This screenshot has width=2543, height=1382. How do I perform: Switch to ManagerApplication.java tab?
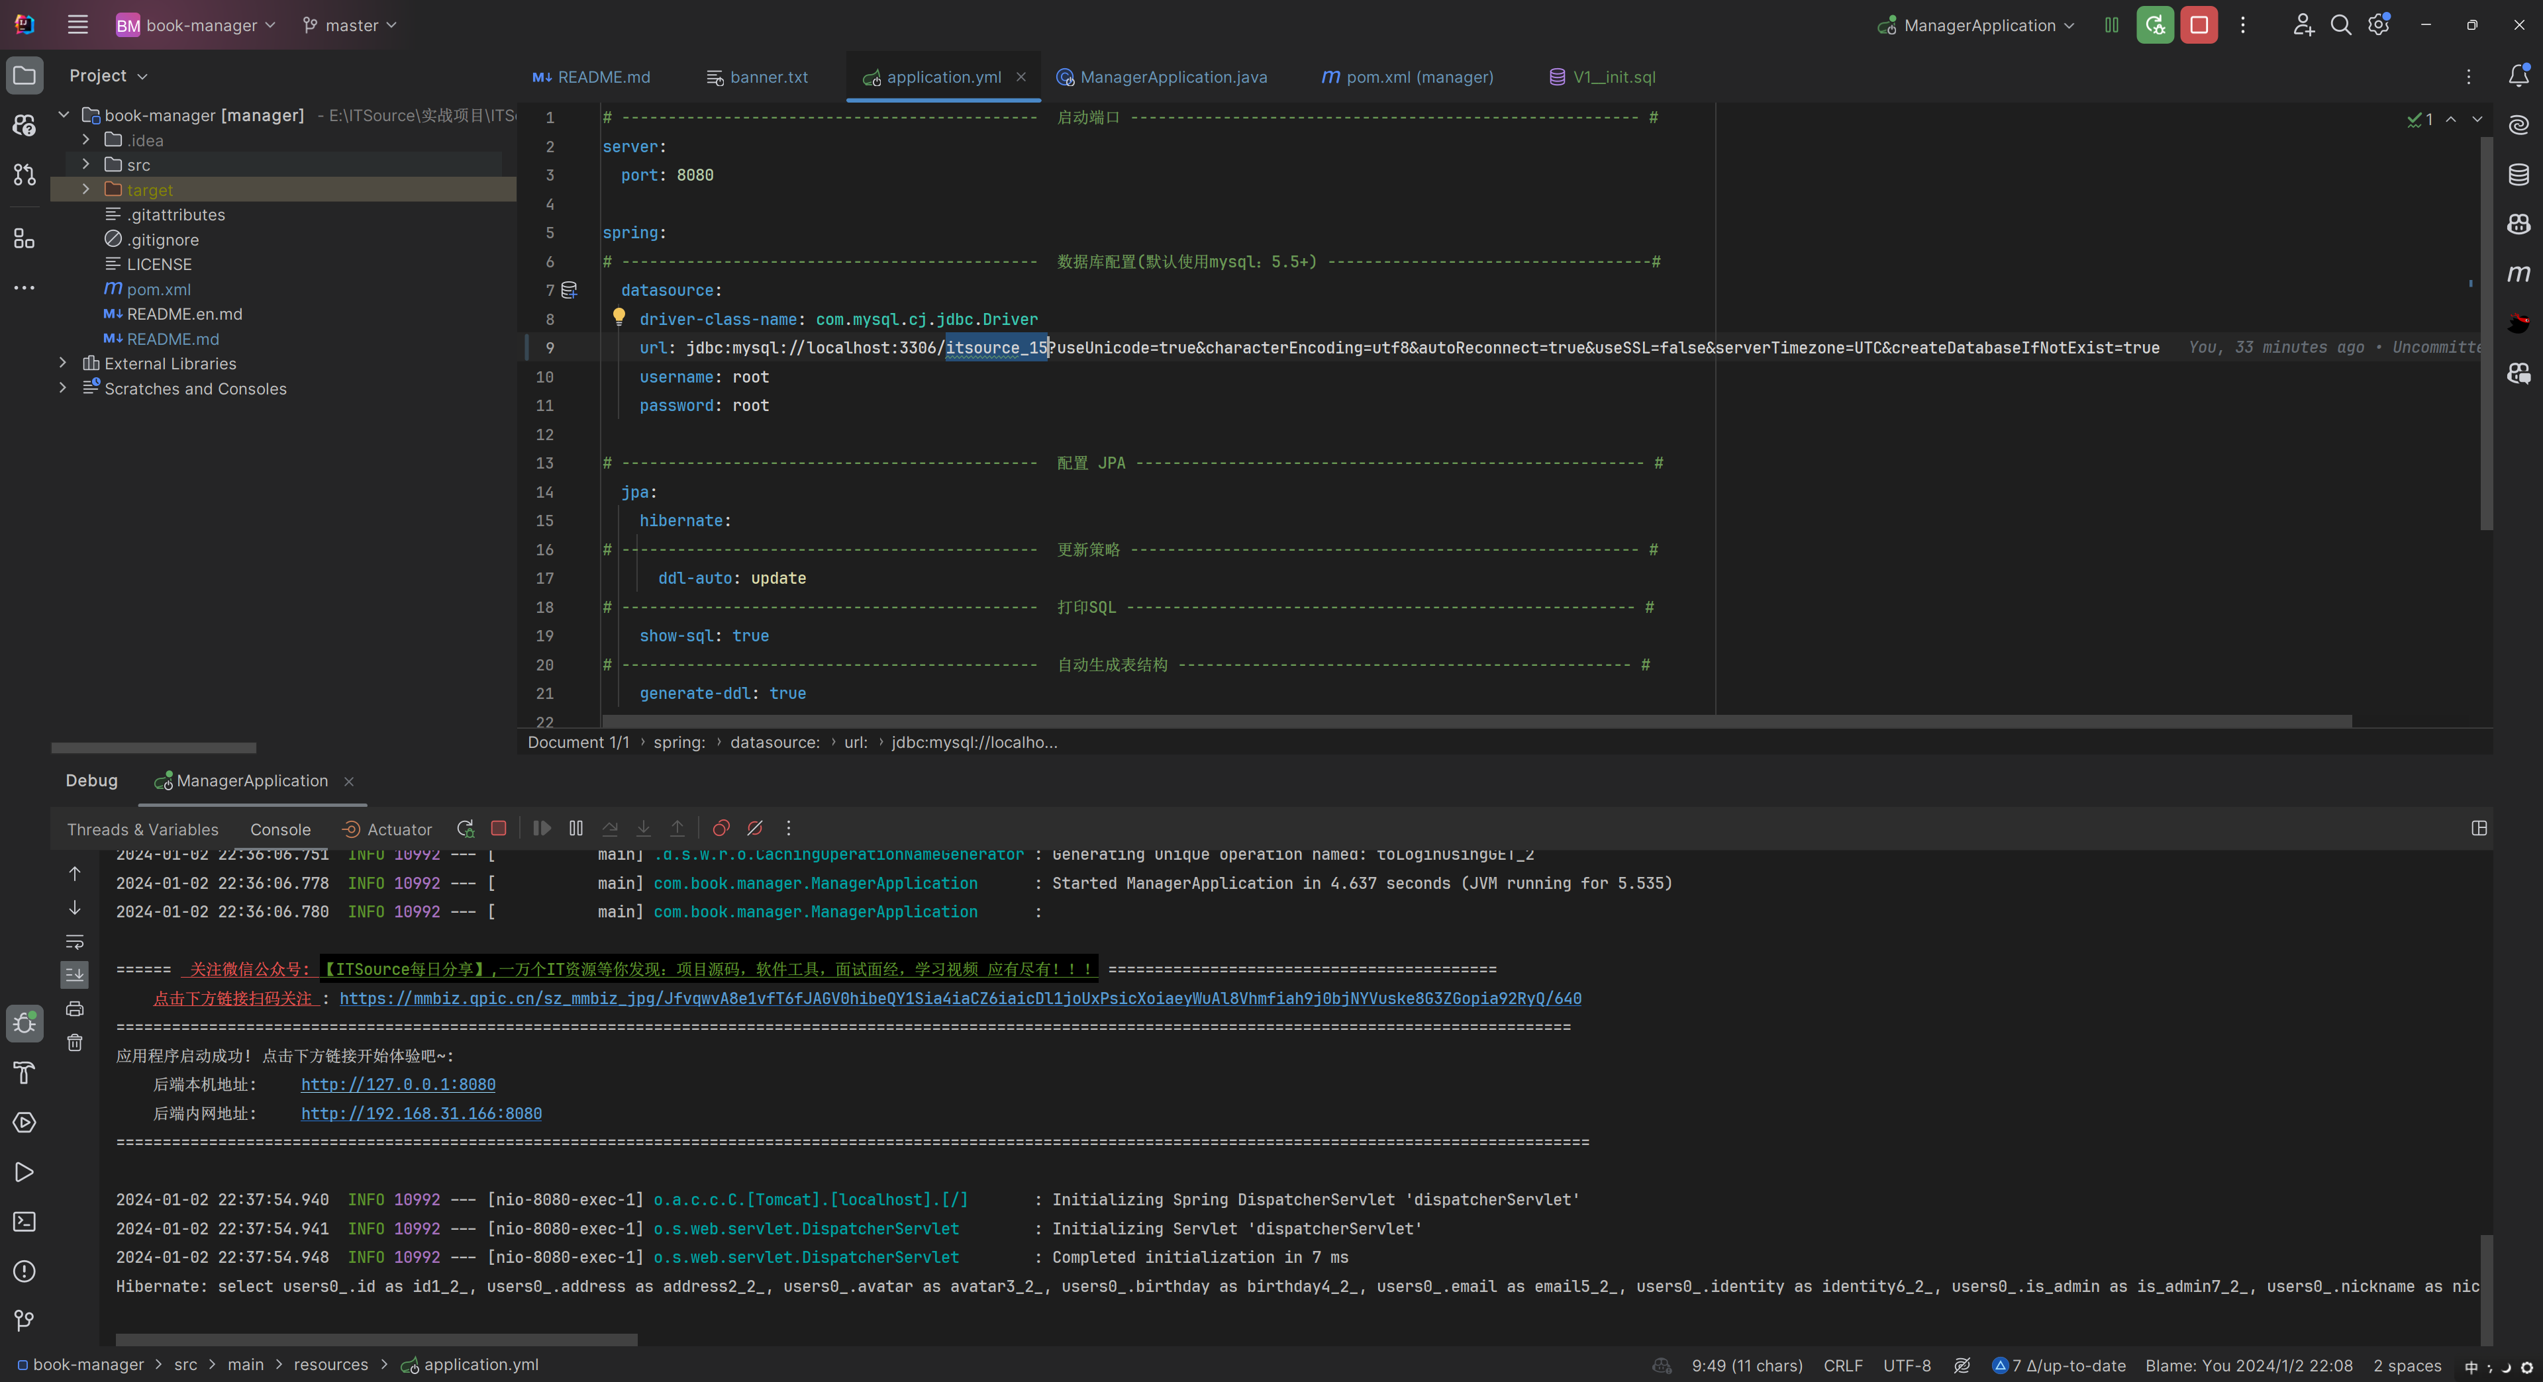pos(1162,77)
